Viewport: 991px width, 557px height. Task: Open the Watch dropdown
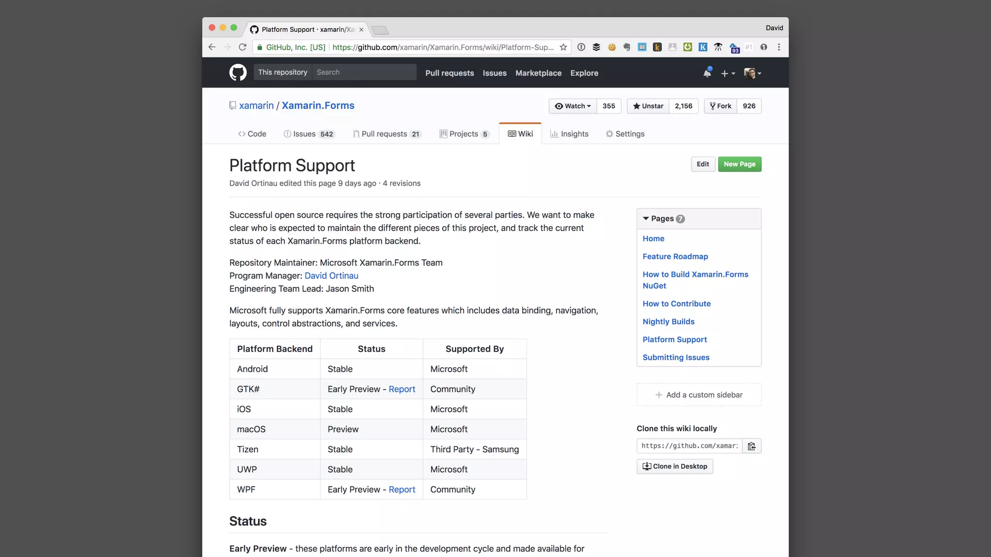pyautogui.click(x=573, y=106)
